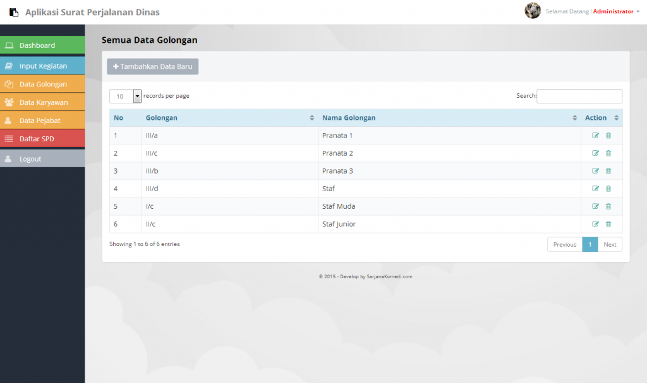Open the Dashboard menu item
The image size is (647, 383).
coord(9,45)
